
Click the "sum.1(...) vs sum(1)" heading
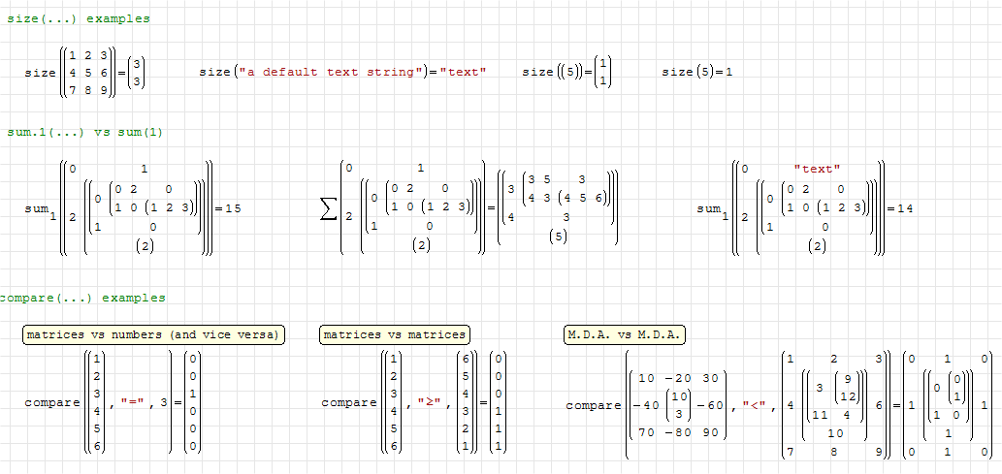[84, 132]
